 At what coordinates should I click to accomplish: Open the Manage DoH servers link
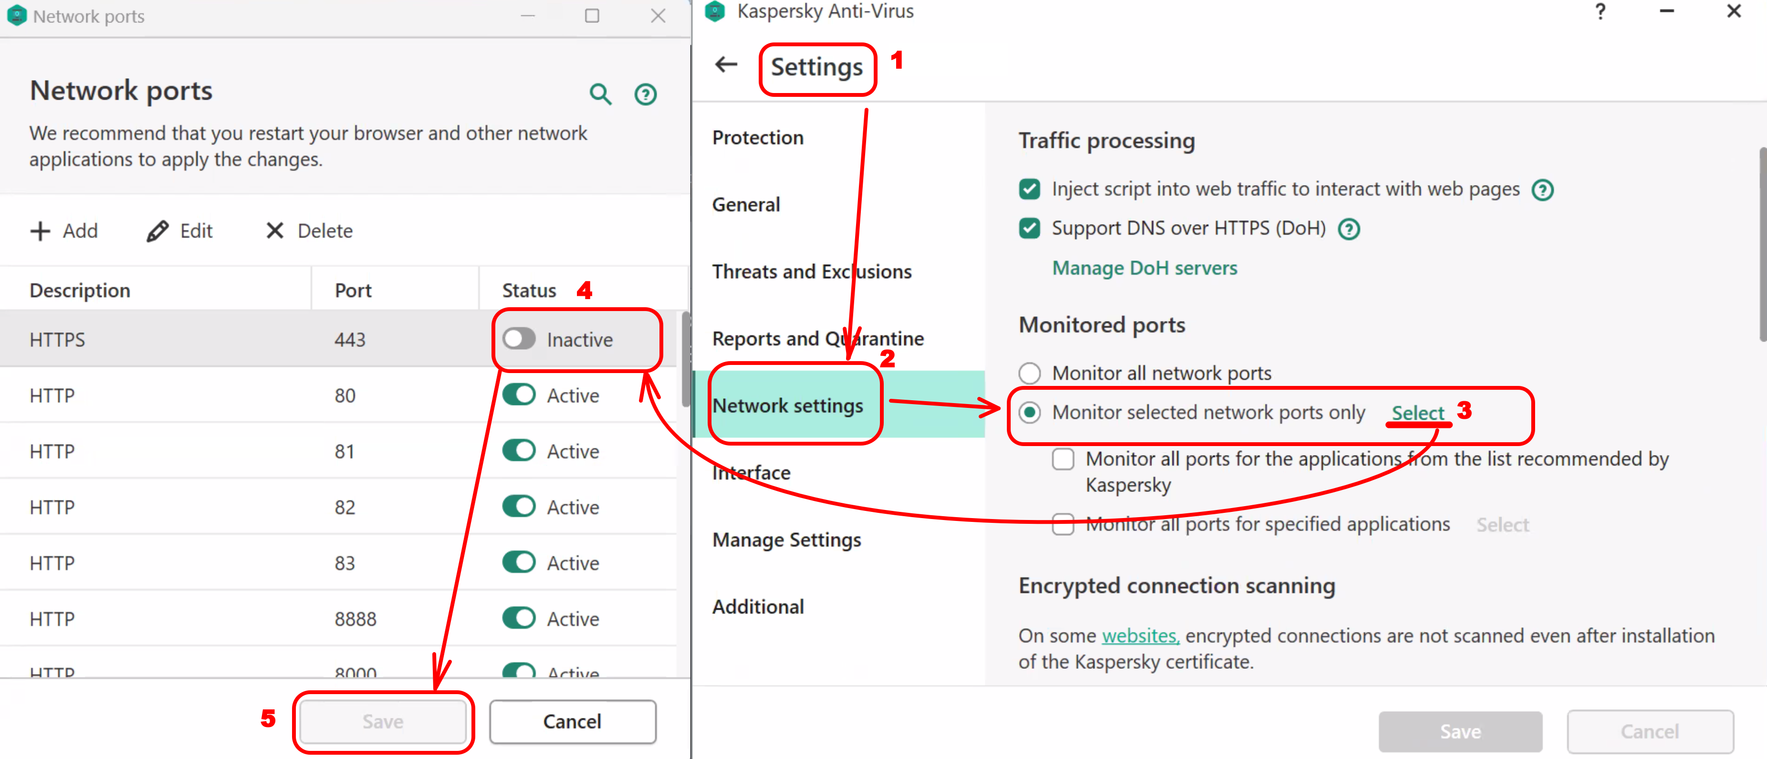pos(1144,268)
